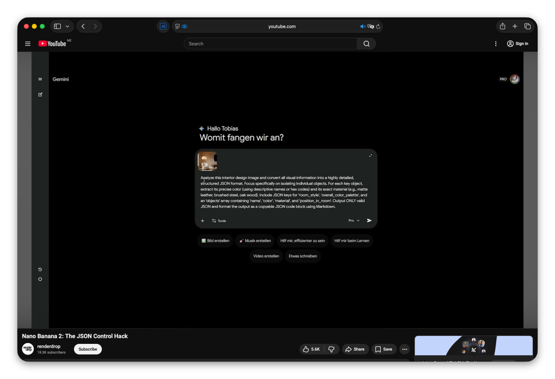Save video to playlist

[x=384, y=349]
